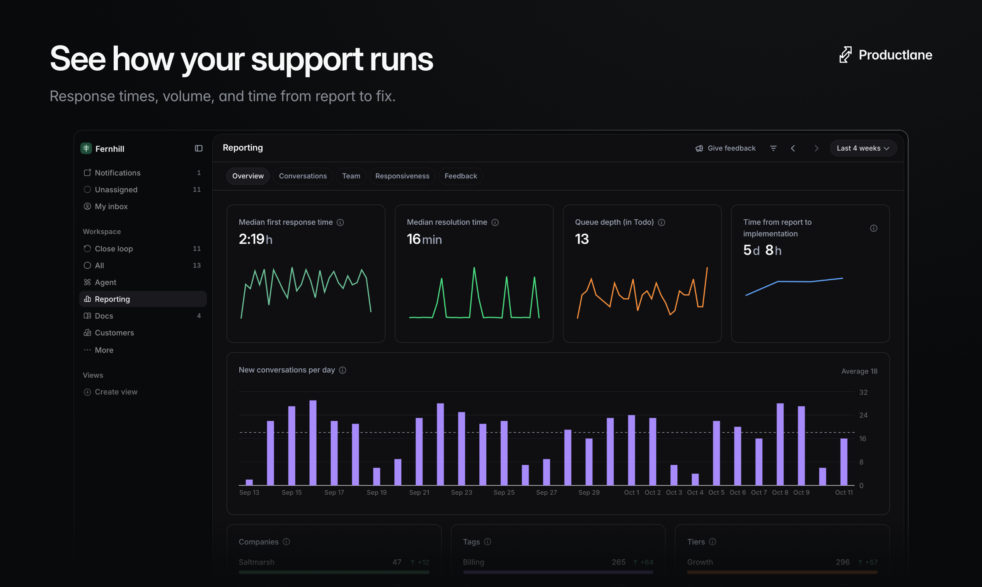Viewport: 982px width, 587px height.
Task: Expand the More item in sidebar
Action: click(x=143, y=350)
